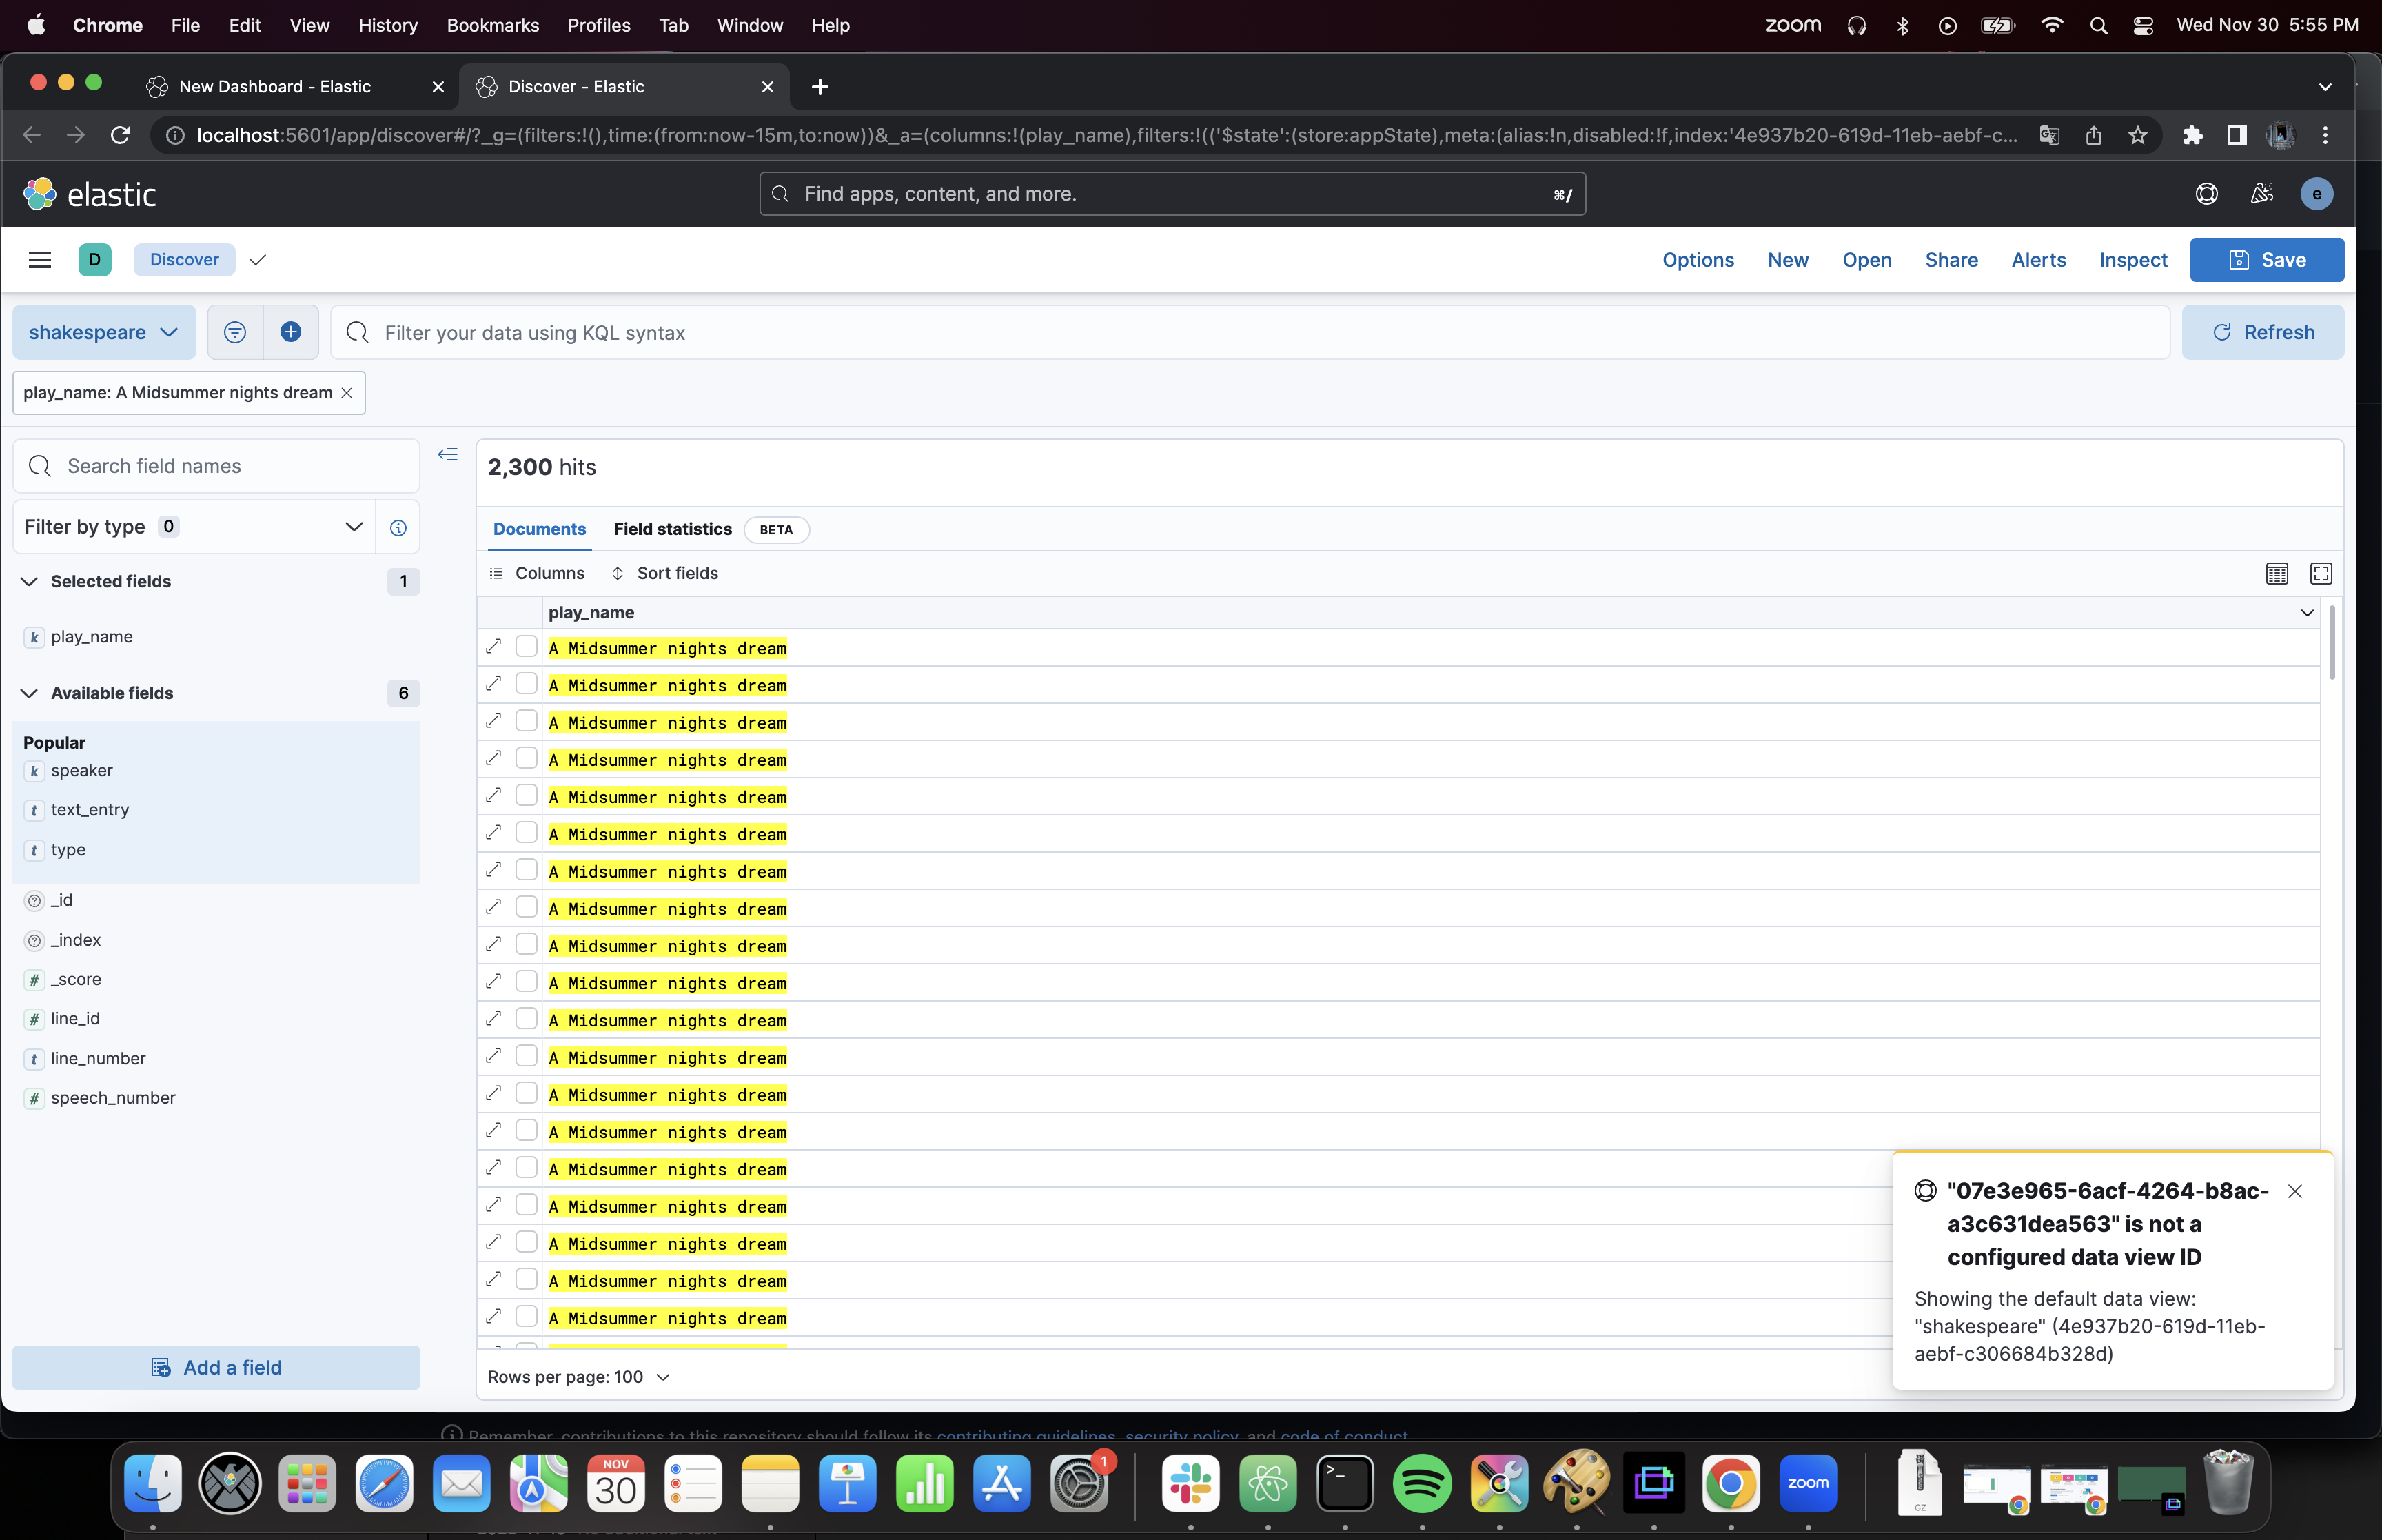
Task: Add a filter using the plus icon
Action: point(291,332)
